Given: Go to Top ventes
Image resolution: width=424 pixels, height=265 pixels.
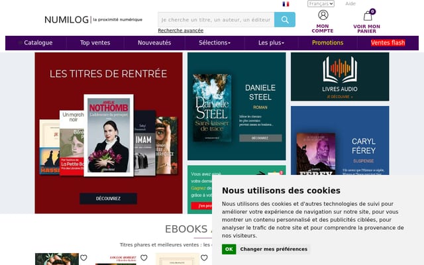Looking at the screenshot, I should pyautogui.click(x=95, y=42).
